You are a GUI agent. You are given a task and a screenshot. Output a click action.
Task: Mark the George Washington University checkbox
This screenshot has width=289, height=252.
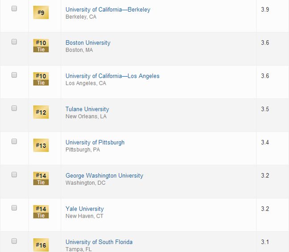click(x=14, y=174)
